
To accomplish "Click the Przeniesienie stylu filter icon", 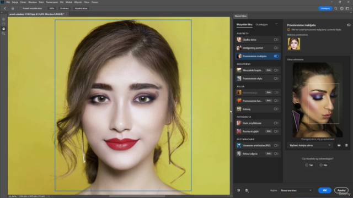I will pyautogui.click(x=239, y=79).
